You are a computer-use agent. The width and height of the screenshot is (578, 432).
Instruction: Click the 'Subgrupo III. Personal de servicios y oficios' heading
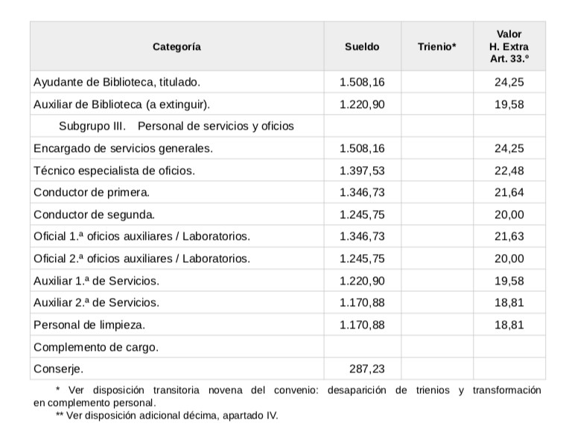[176, 126]
